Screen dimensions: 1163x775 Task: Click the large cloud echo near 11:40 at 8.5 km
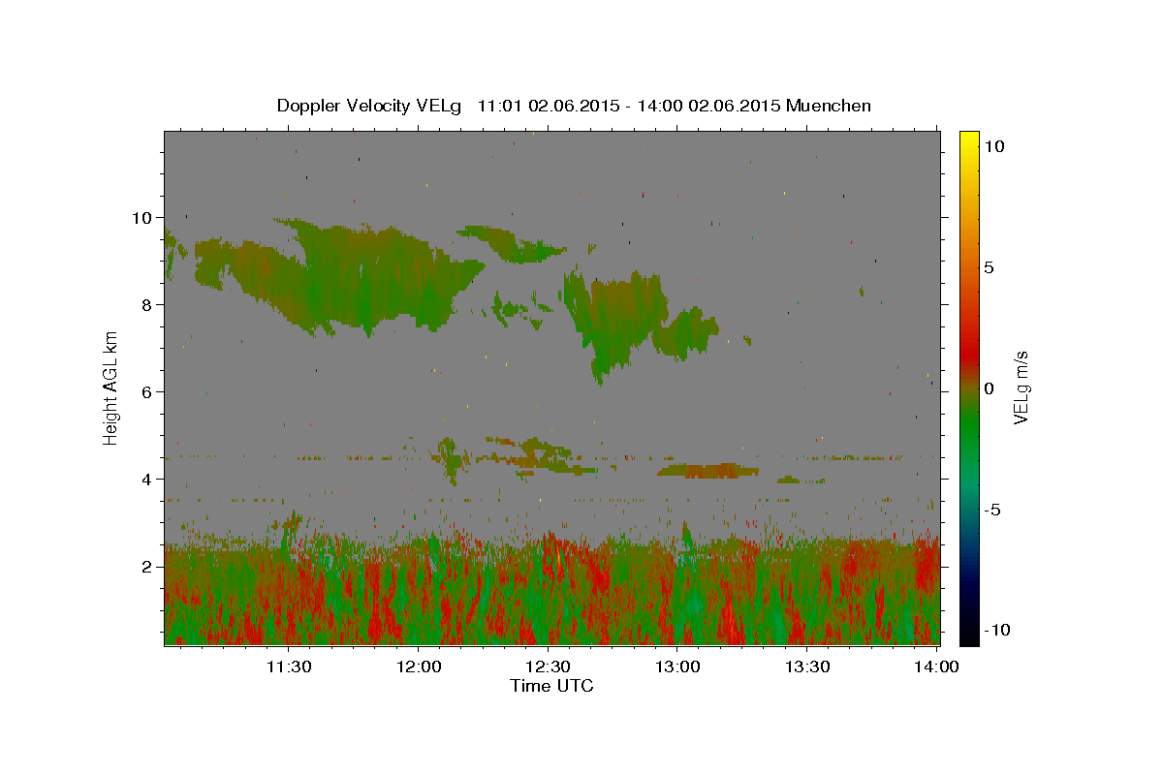pyautogui.click(x=339, y=276)
